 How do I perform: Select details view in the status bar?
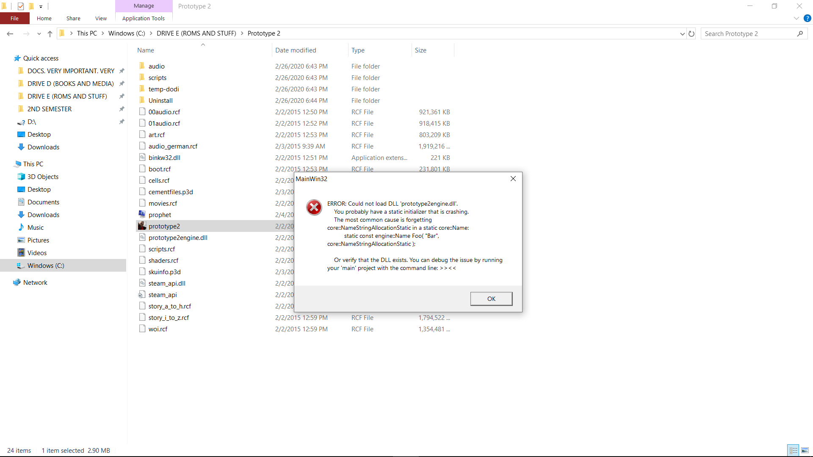click(x=794, y=450)
